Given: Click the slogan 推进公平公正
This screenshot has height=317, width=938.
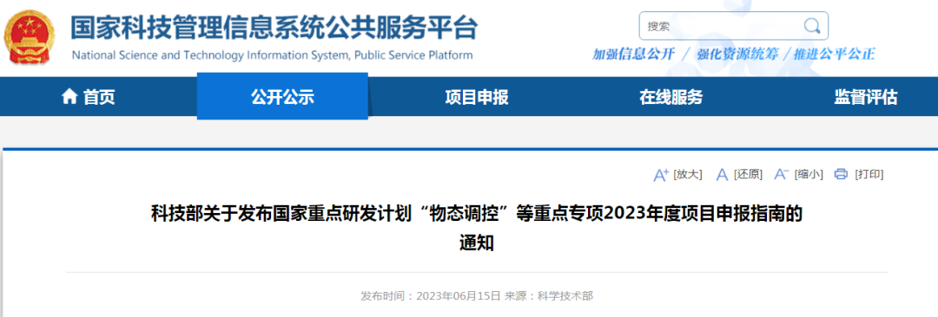Looking at the screenshot, I should pyautogui.click(x=835, y=55).
